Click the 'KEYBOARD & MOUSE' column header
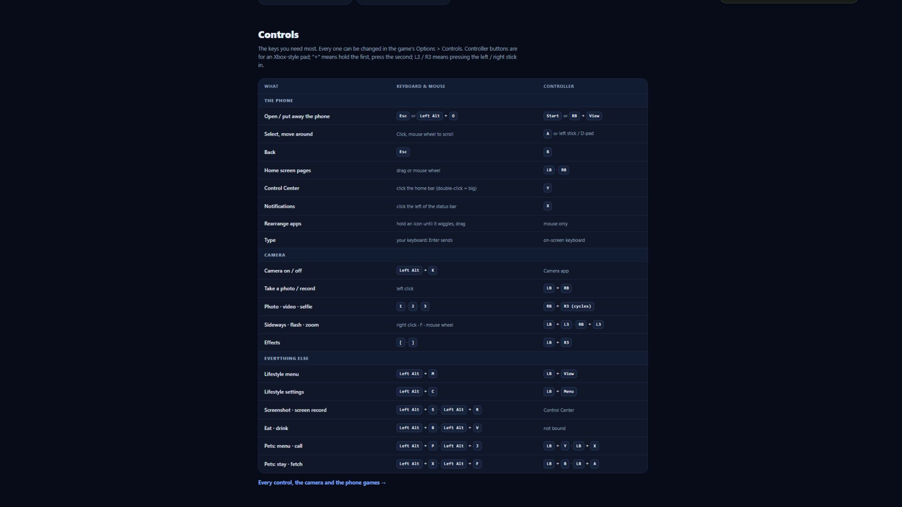Screen dimensions: 902x507 [421, 86]
